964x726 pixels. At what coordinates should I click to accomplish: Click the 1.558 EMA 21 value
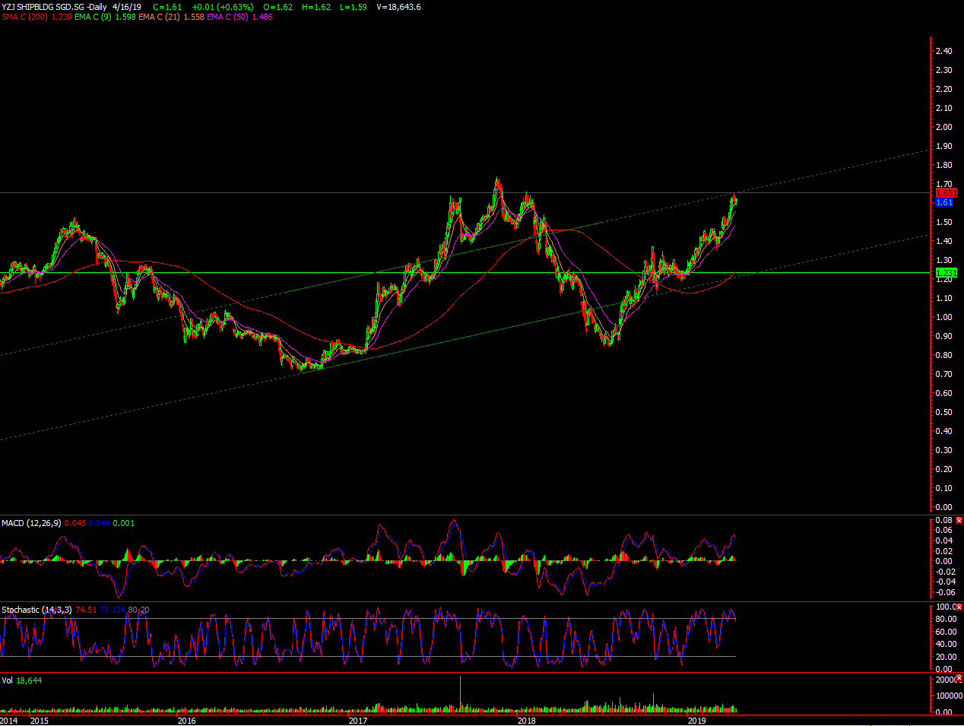[x=194, y=17]
